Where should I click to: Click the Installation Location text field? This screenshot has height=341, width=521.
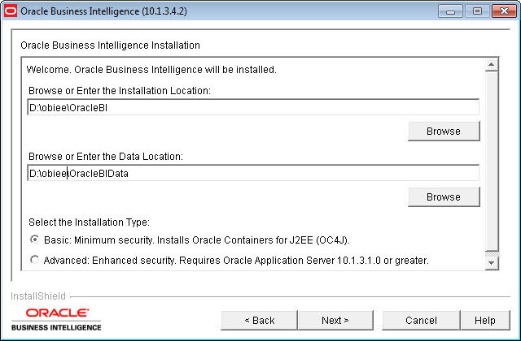click(253, 107)
